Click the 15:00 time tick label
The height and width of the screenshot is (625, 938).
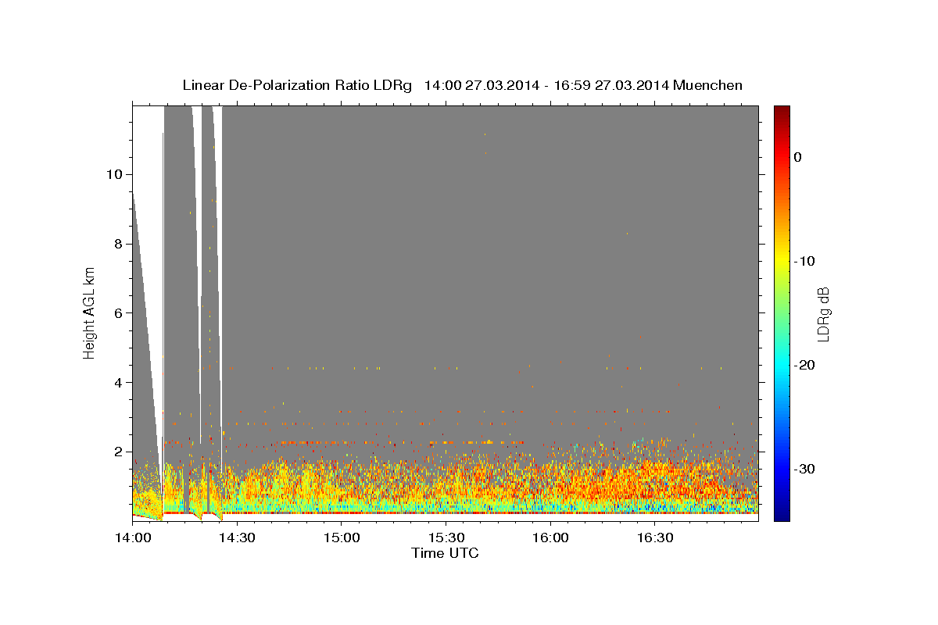point(342,538)
